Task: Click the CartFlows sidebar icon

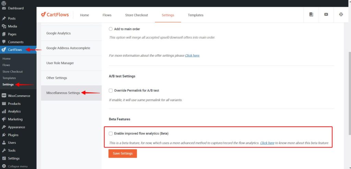Action: [x=4, y=50]
